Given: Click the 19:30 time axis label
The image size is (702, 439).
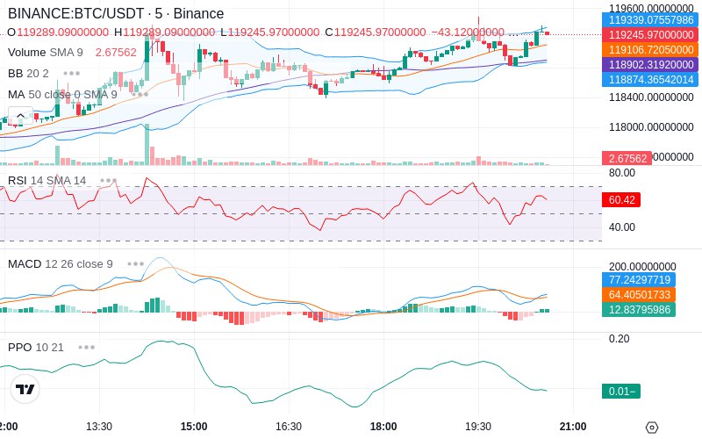Looking at the screenshot, I should tap(478, 427).
